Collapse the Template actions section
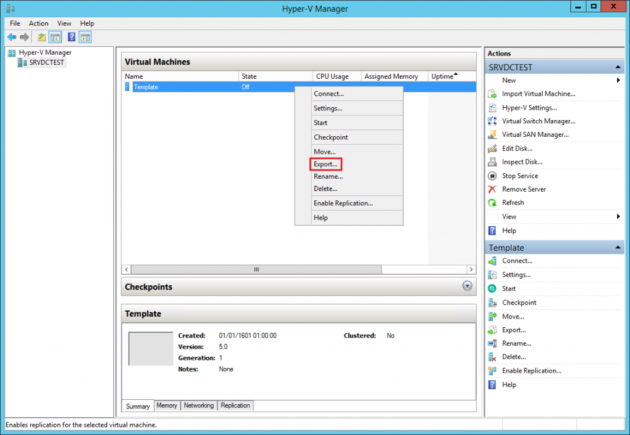The image size is (630, 435). 618,247
